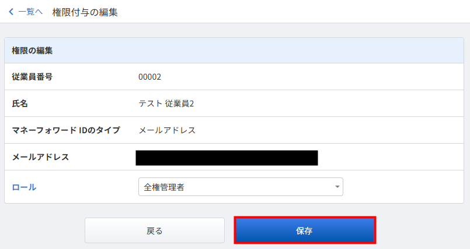The height and width of the screenshot is (249, 470).
Task: Click the ID type value メールアドレス
Action: [x=167, y=130]
